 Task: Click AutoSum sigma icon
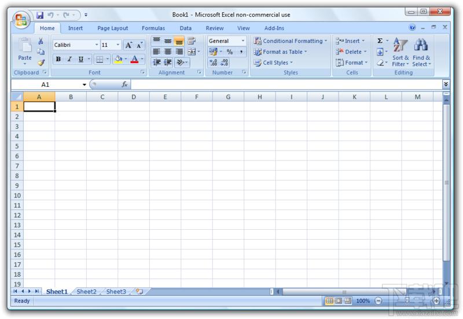click(x=380, y=41)
